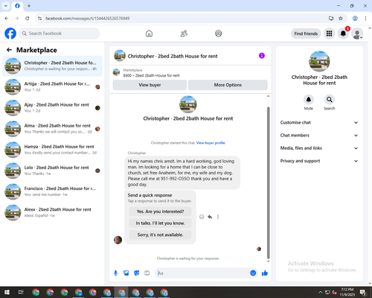Image resolution: width=372 pixels, height=298 pixels.
Task: Open the Chrome profile icon
Action: (355, 19)
